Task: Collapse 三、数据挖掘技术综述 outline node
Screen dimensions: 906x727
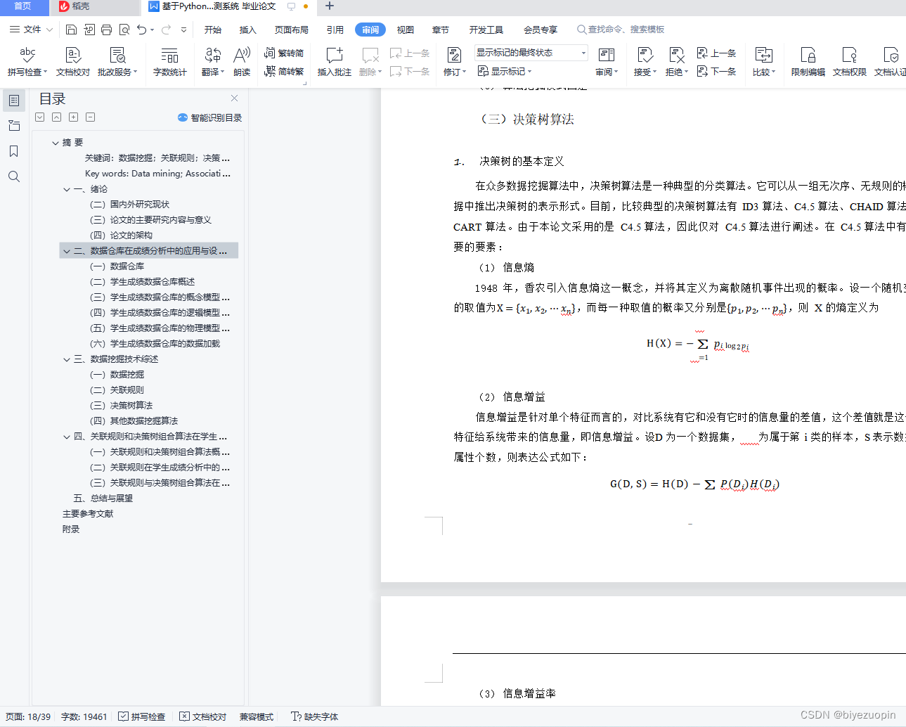Action: tap(67, 359)
